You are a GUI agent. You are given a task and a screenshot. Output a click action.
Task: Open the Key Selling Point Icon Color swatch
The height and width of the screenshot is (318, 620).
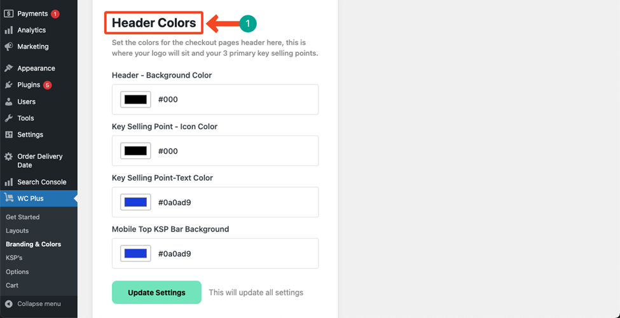coord(135,151)
